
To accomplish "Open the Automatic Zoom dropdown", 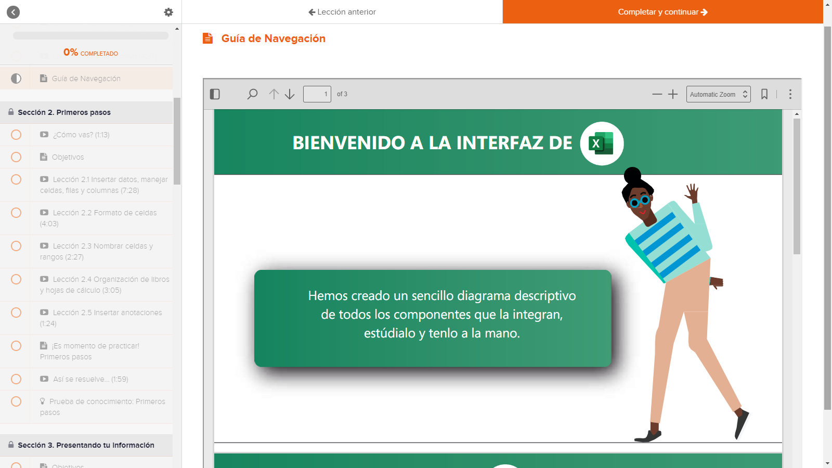I will coord(718,94).
